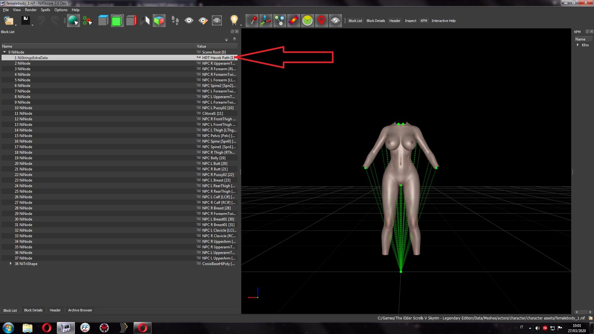Select the object selection sphere tool
This screenshot has width=594, height=334.
(x=73, y=21)
